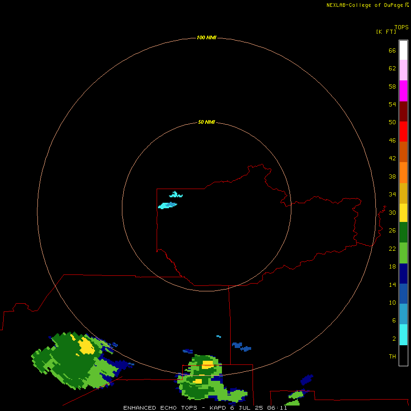The image size is (411, 411).
Task: Click the NEXLAB-College of DuPage text
Action: point(364,5)
